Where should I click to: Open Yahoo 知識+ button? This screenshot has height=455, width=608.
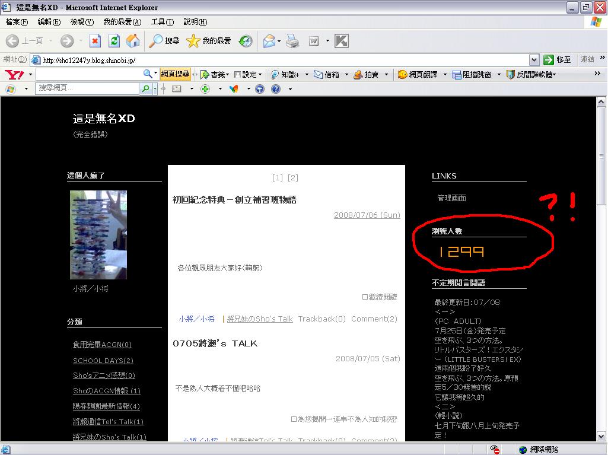[285, 75]
